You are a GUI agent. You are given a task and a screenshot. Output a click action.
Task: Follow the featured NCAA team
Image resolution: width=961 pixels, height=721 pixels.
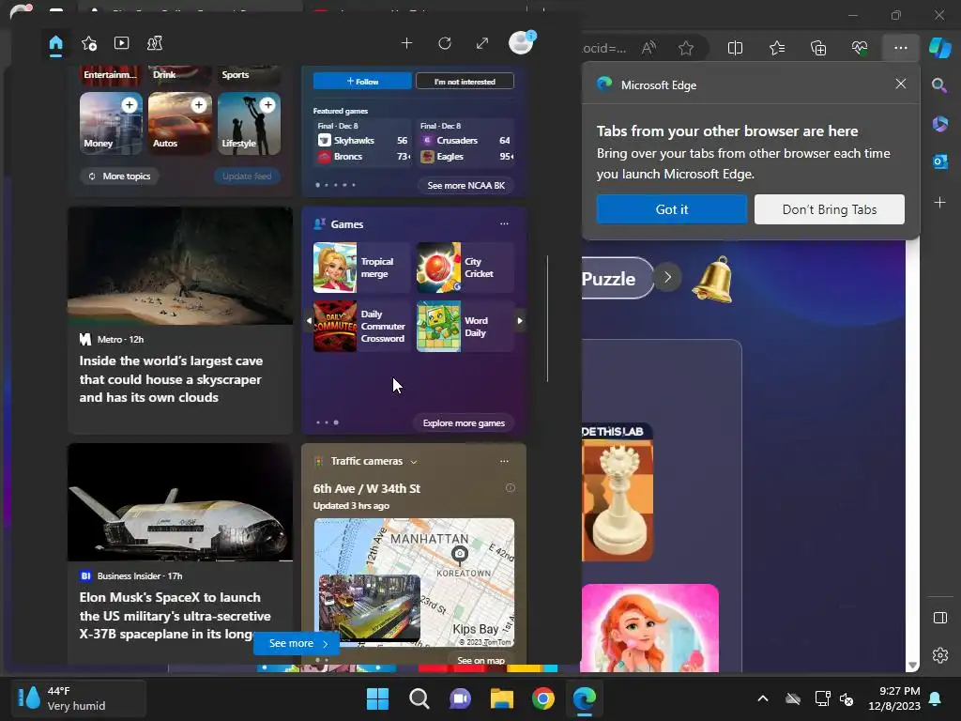tap(362, 81)
